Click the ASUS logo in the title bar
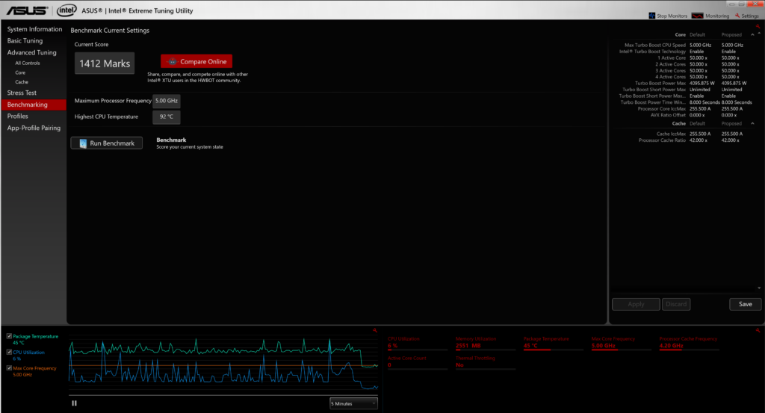Image resolution: width=765 pixels, height=413 pixels. [x=25, y=10]
